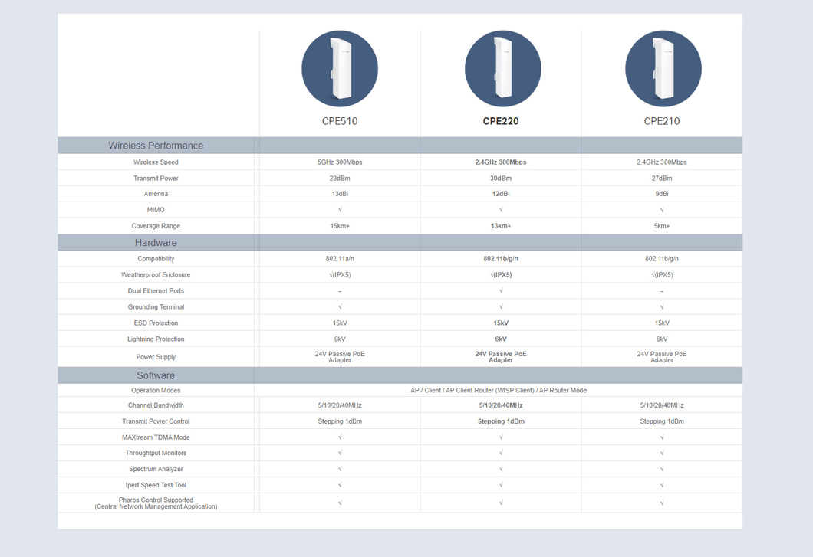
Task: Click the CPE220 Transmit Power 30dBm cell
Action: (501, 179)
